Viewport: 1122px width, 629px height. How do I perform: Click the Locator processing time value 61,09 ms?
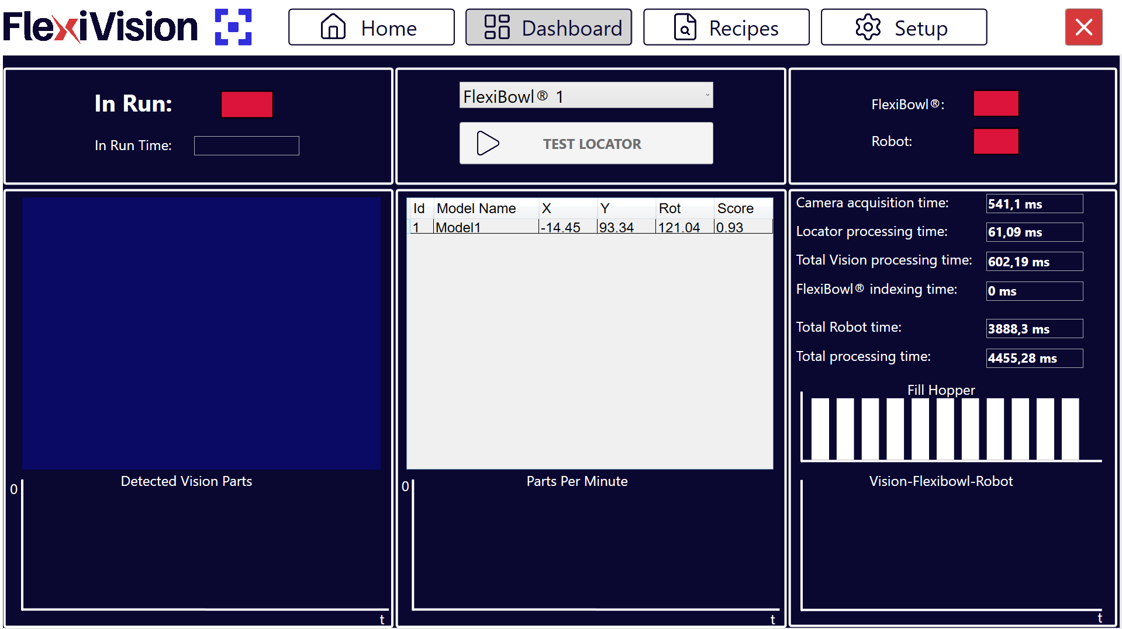[1034, 232]
